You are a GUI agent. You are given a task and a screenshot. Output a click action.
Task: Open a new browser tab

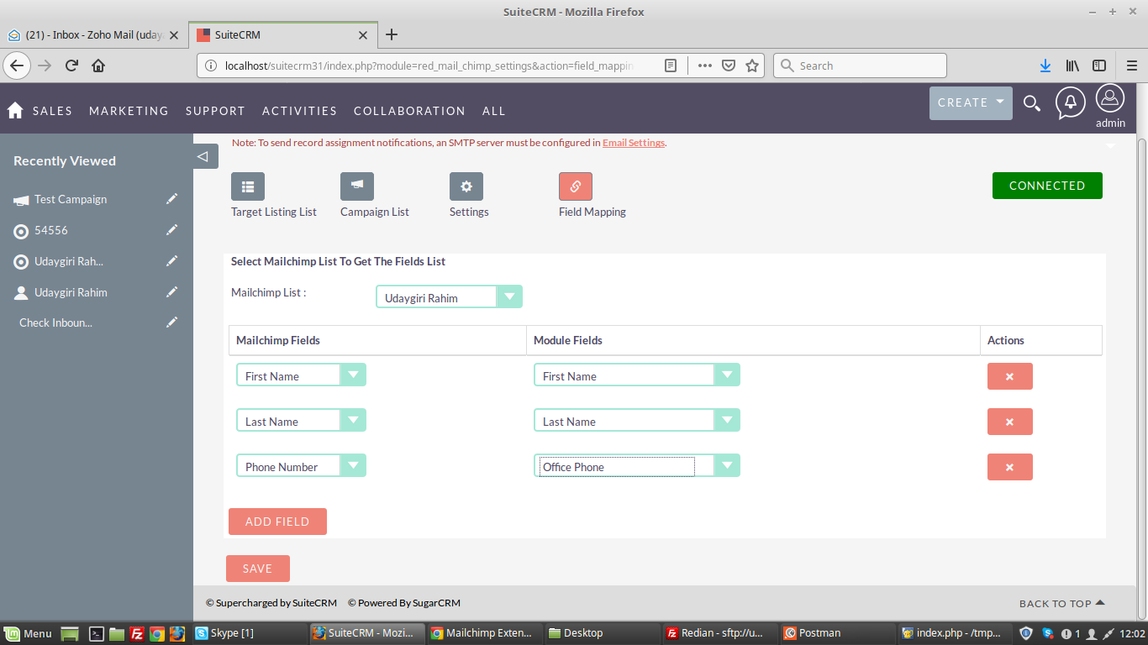[391, 34]
